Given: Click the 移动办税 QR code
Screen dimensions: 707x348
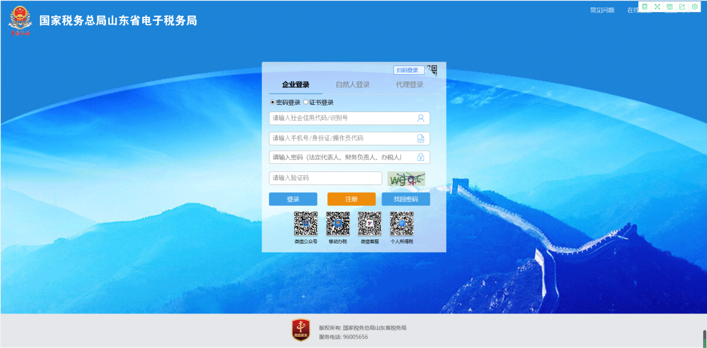Looking at the screenshot, I should 338,223.
